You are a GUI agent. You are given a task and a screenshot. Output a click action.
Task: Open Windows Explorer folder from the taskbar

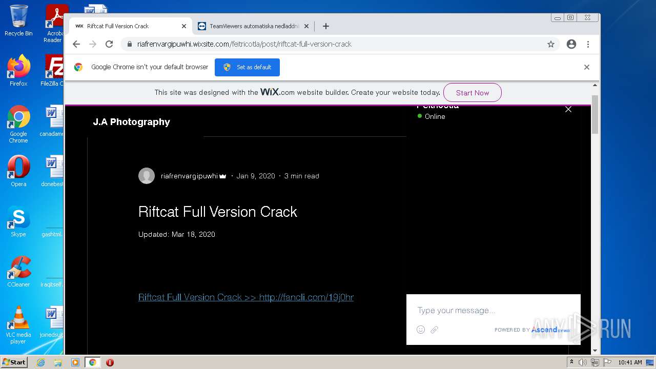pyautogui.click(x=58, y=362)
